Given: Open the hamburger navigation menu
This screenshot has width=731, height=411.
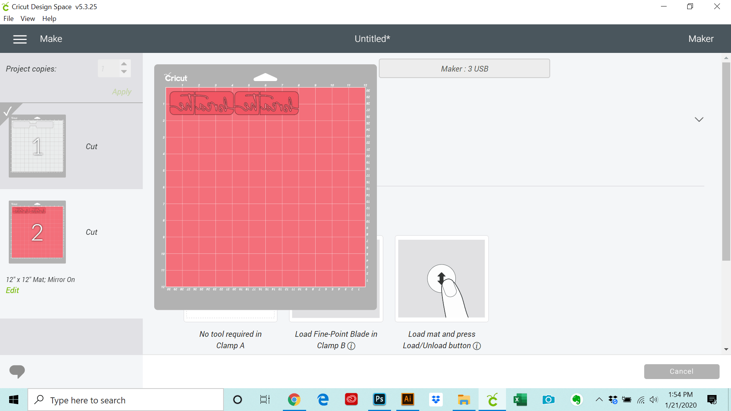Looking at the screenshot, I should coord(20,39).
